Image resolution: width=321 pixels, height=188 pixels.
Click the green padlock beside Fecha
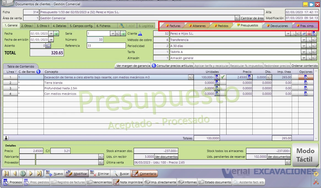[56, 34]
